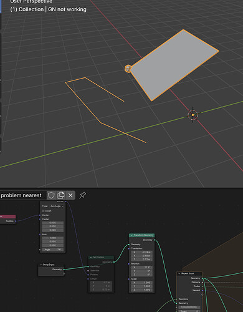
Task: Toggle the pin icon for the node tree
Action: click(82, 195)
